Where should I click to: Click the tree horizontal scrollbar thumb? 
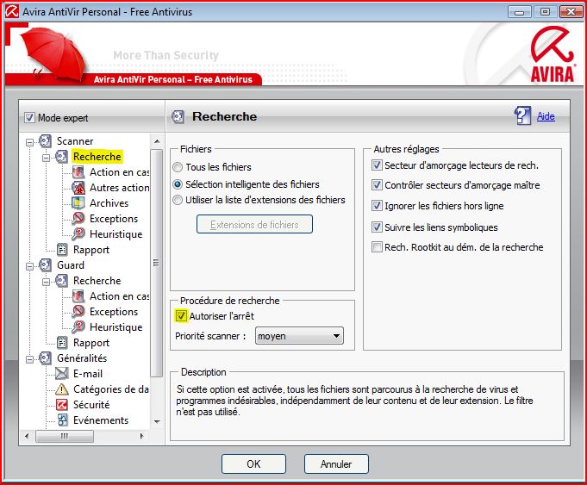[x=65, y=436]
